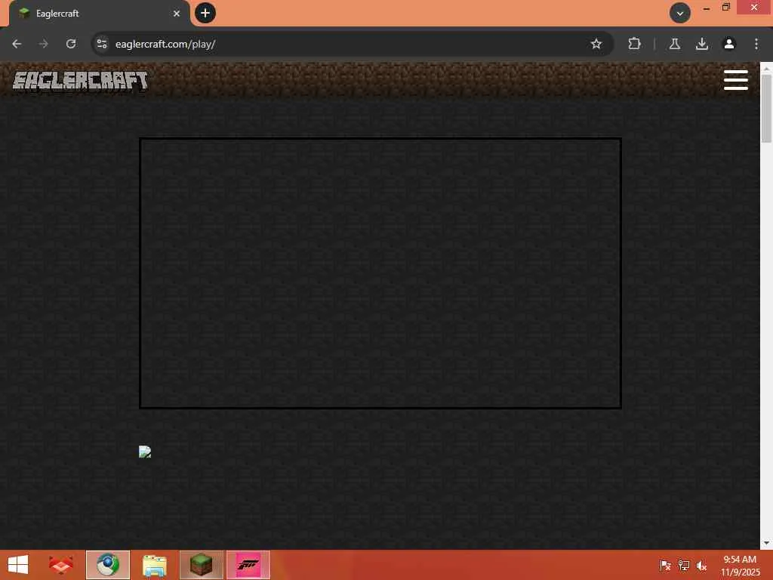Open the network tray icon
The height and width of the screenshot is (580, 773).
683,565
